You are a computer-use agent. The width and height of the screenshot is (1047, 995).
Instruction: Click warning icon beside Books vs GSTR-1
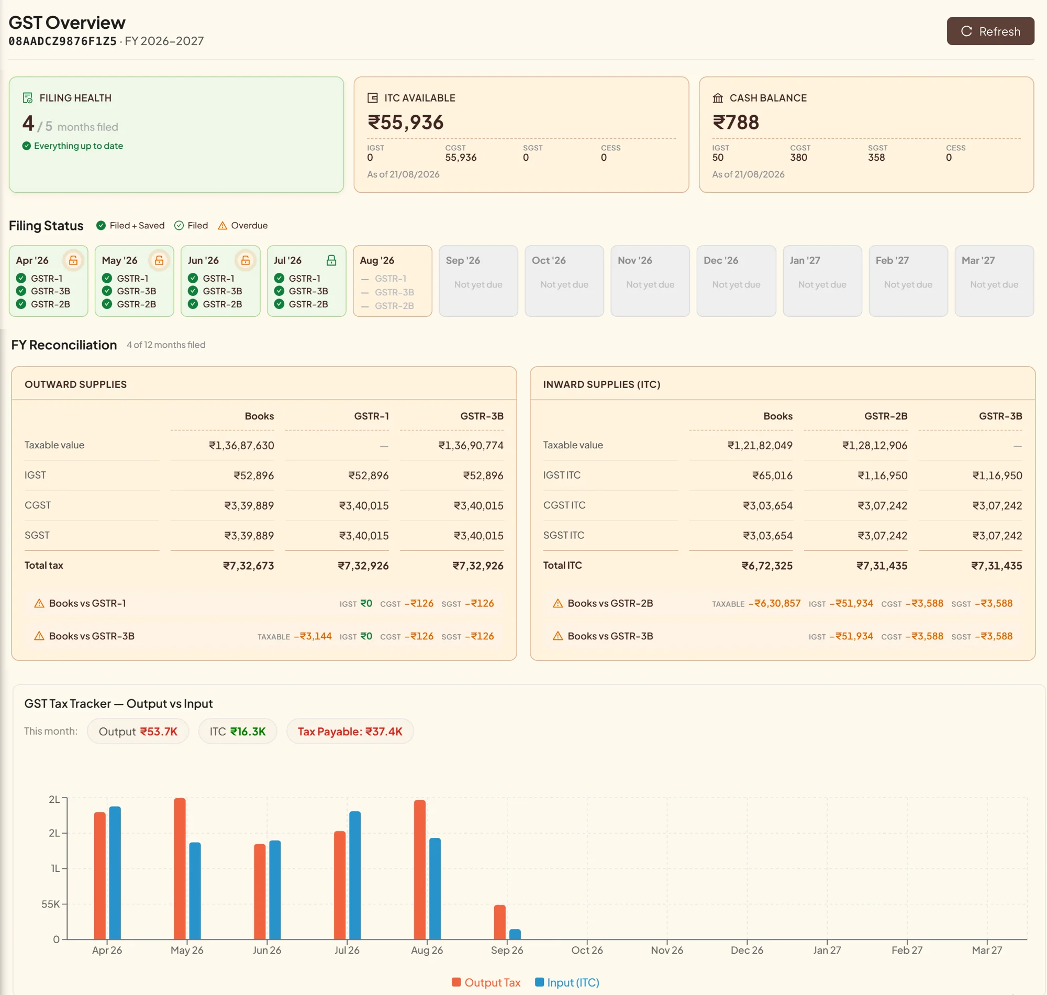(39, 604)
